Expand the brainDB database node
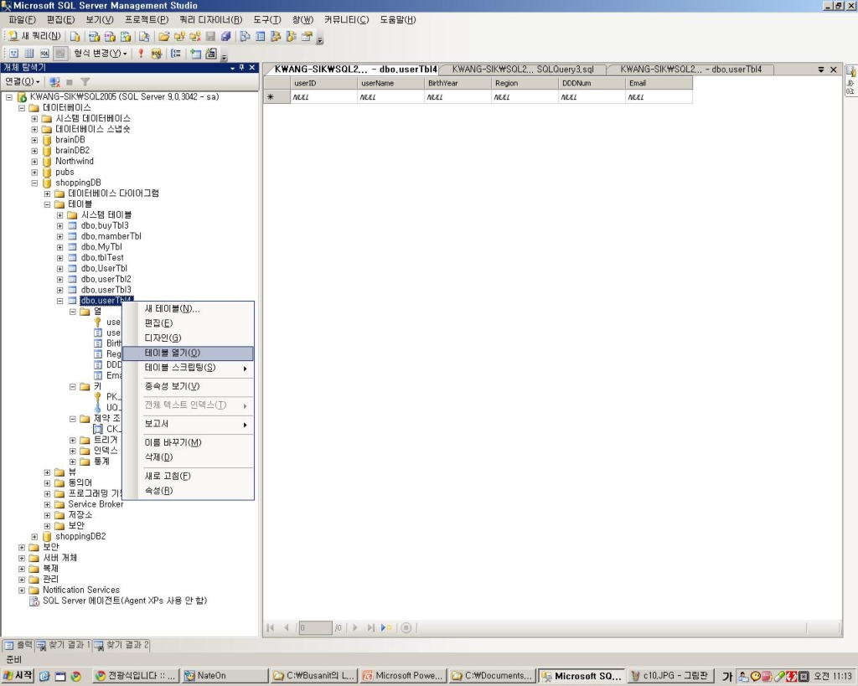This screenshot has height=686, width=858. (x=34, y=140)
